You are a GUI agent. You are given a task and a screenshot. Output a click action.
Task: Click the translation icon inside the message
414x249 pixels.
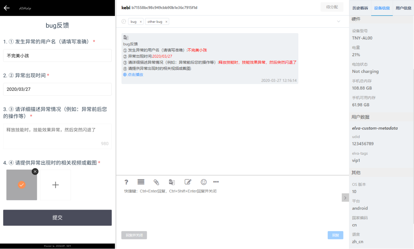pos(126,38)
